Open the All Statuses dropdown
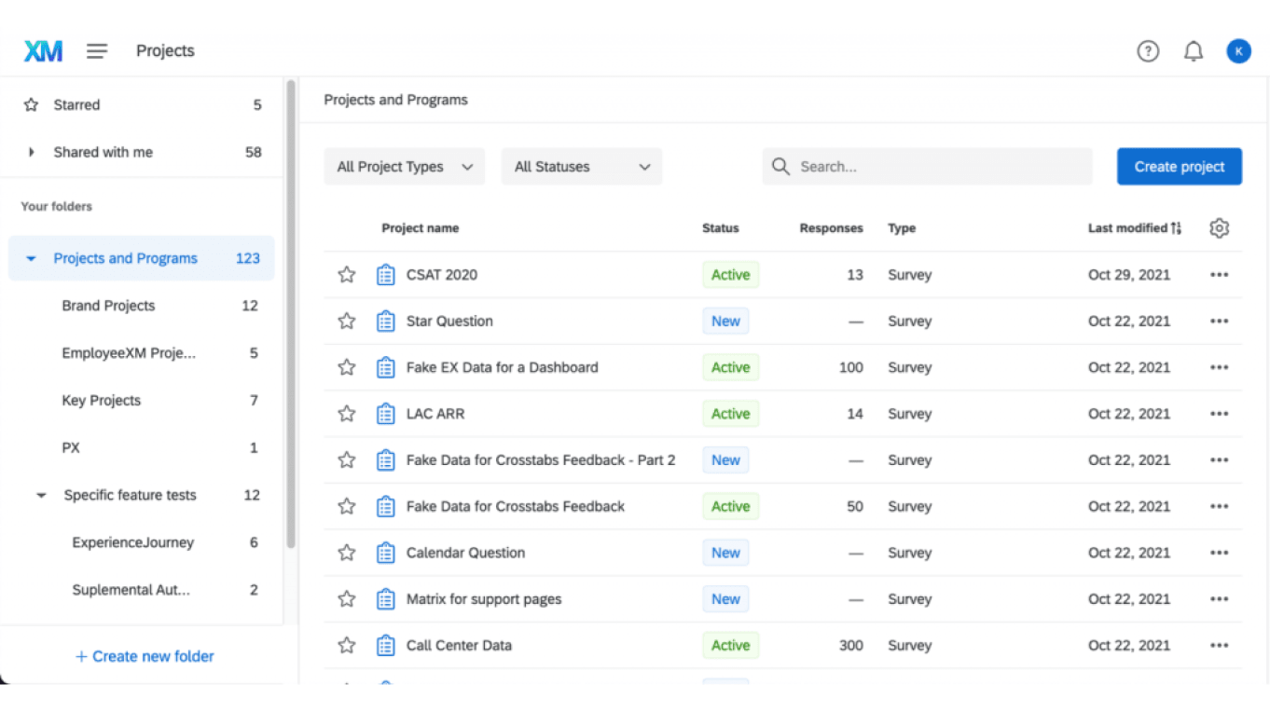This screenshot has width=1270, height=712. (x=581, y=166)
